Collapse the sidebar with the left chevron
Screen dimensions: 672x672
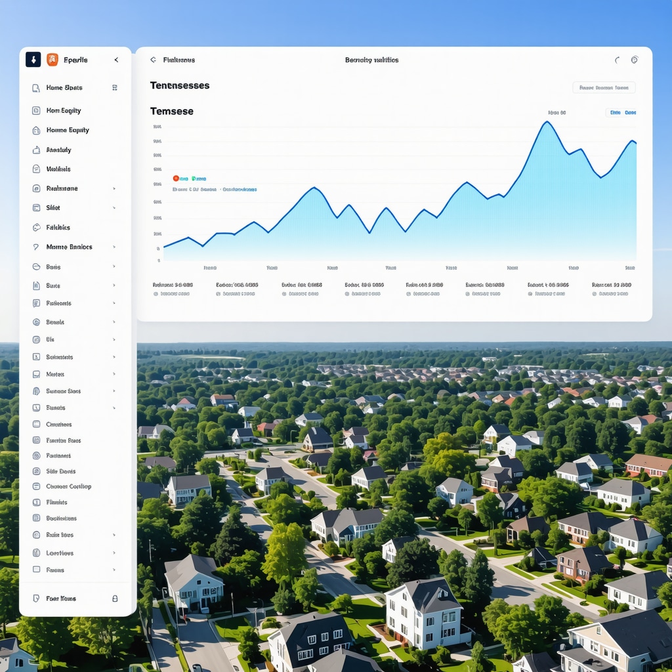click(116, 60)
